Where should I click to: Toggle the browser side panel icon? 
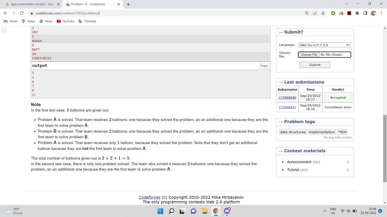[x=365, y=14]
